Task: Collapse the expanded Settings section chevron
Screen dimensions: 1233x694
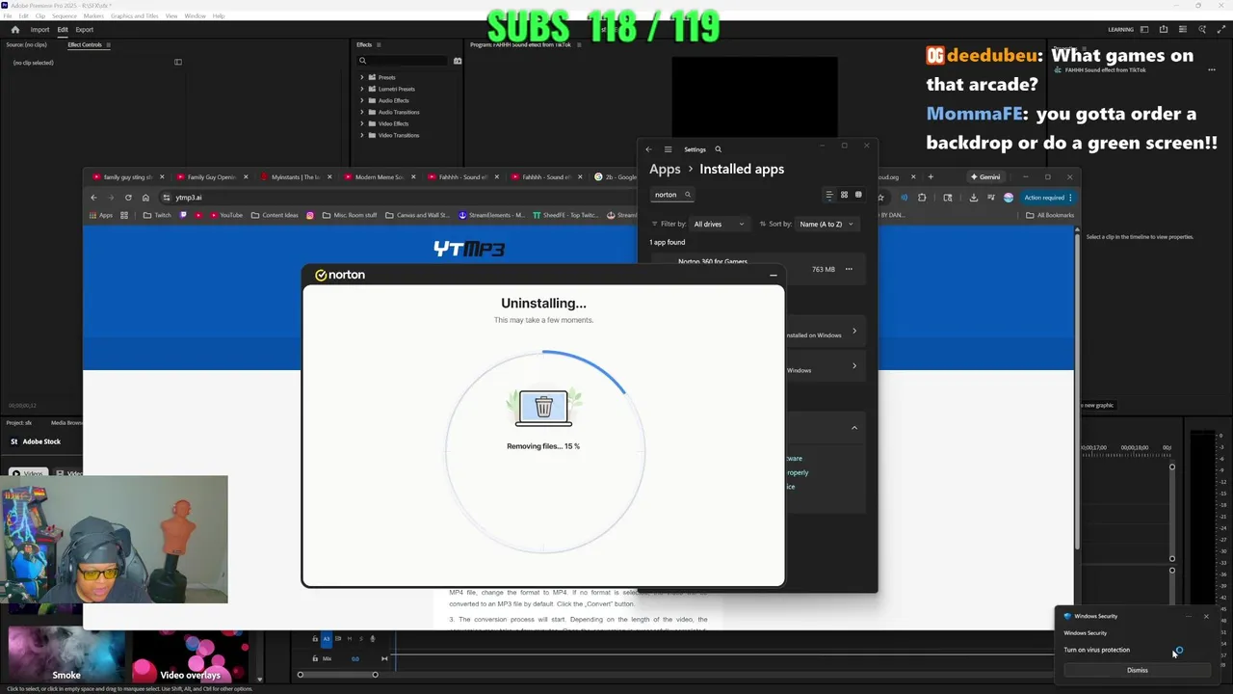Action: [x=853, y=427]
